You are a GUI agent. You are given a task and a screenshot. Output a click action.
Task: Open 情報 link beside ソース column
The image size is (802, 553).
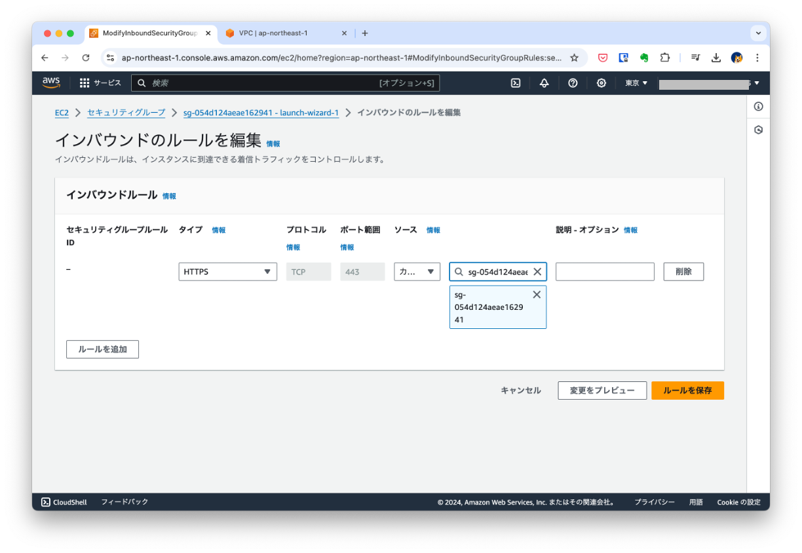pyautogui.click(x=433, y=230)
